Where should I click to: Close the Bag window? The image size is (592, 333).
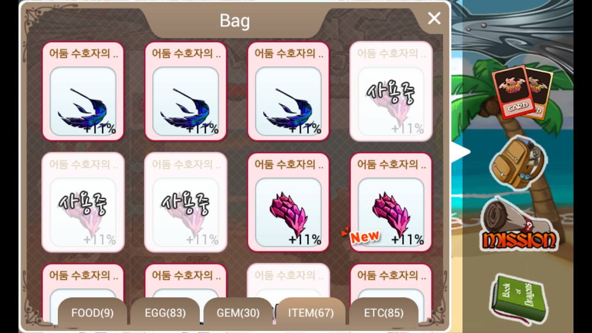click(x=434, y=18)
